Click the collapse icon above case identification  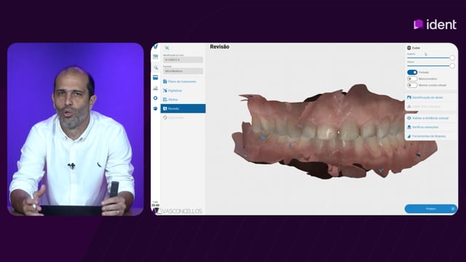(x=167, y=48)
